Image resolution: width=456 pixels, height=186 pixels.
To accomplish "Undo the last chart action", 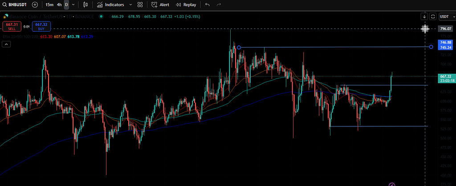I will 208,4.
